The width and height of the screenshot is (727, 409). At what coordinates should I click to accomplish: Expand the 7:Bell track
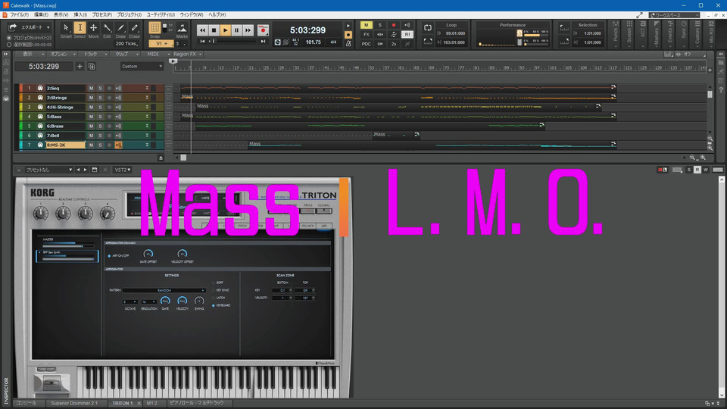coord(147,136)
